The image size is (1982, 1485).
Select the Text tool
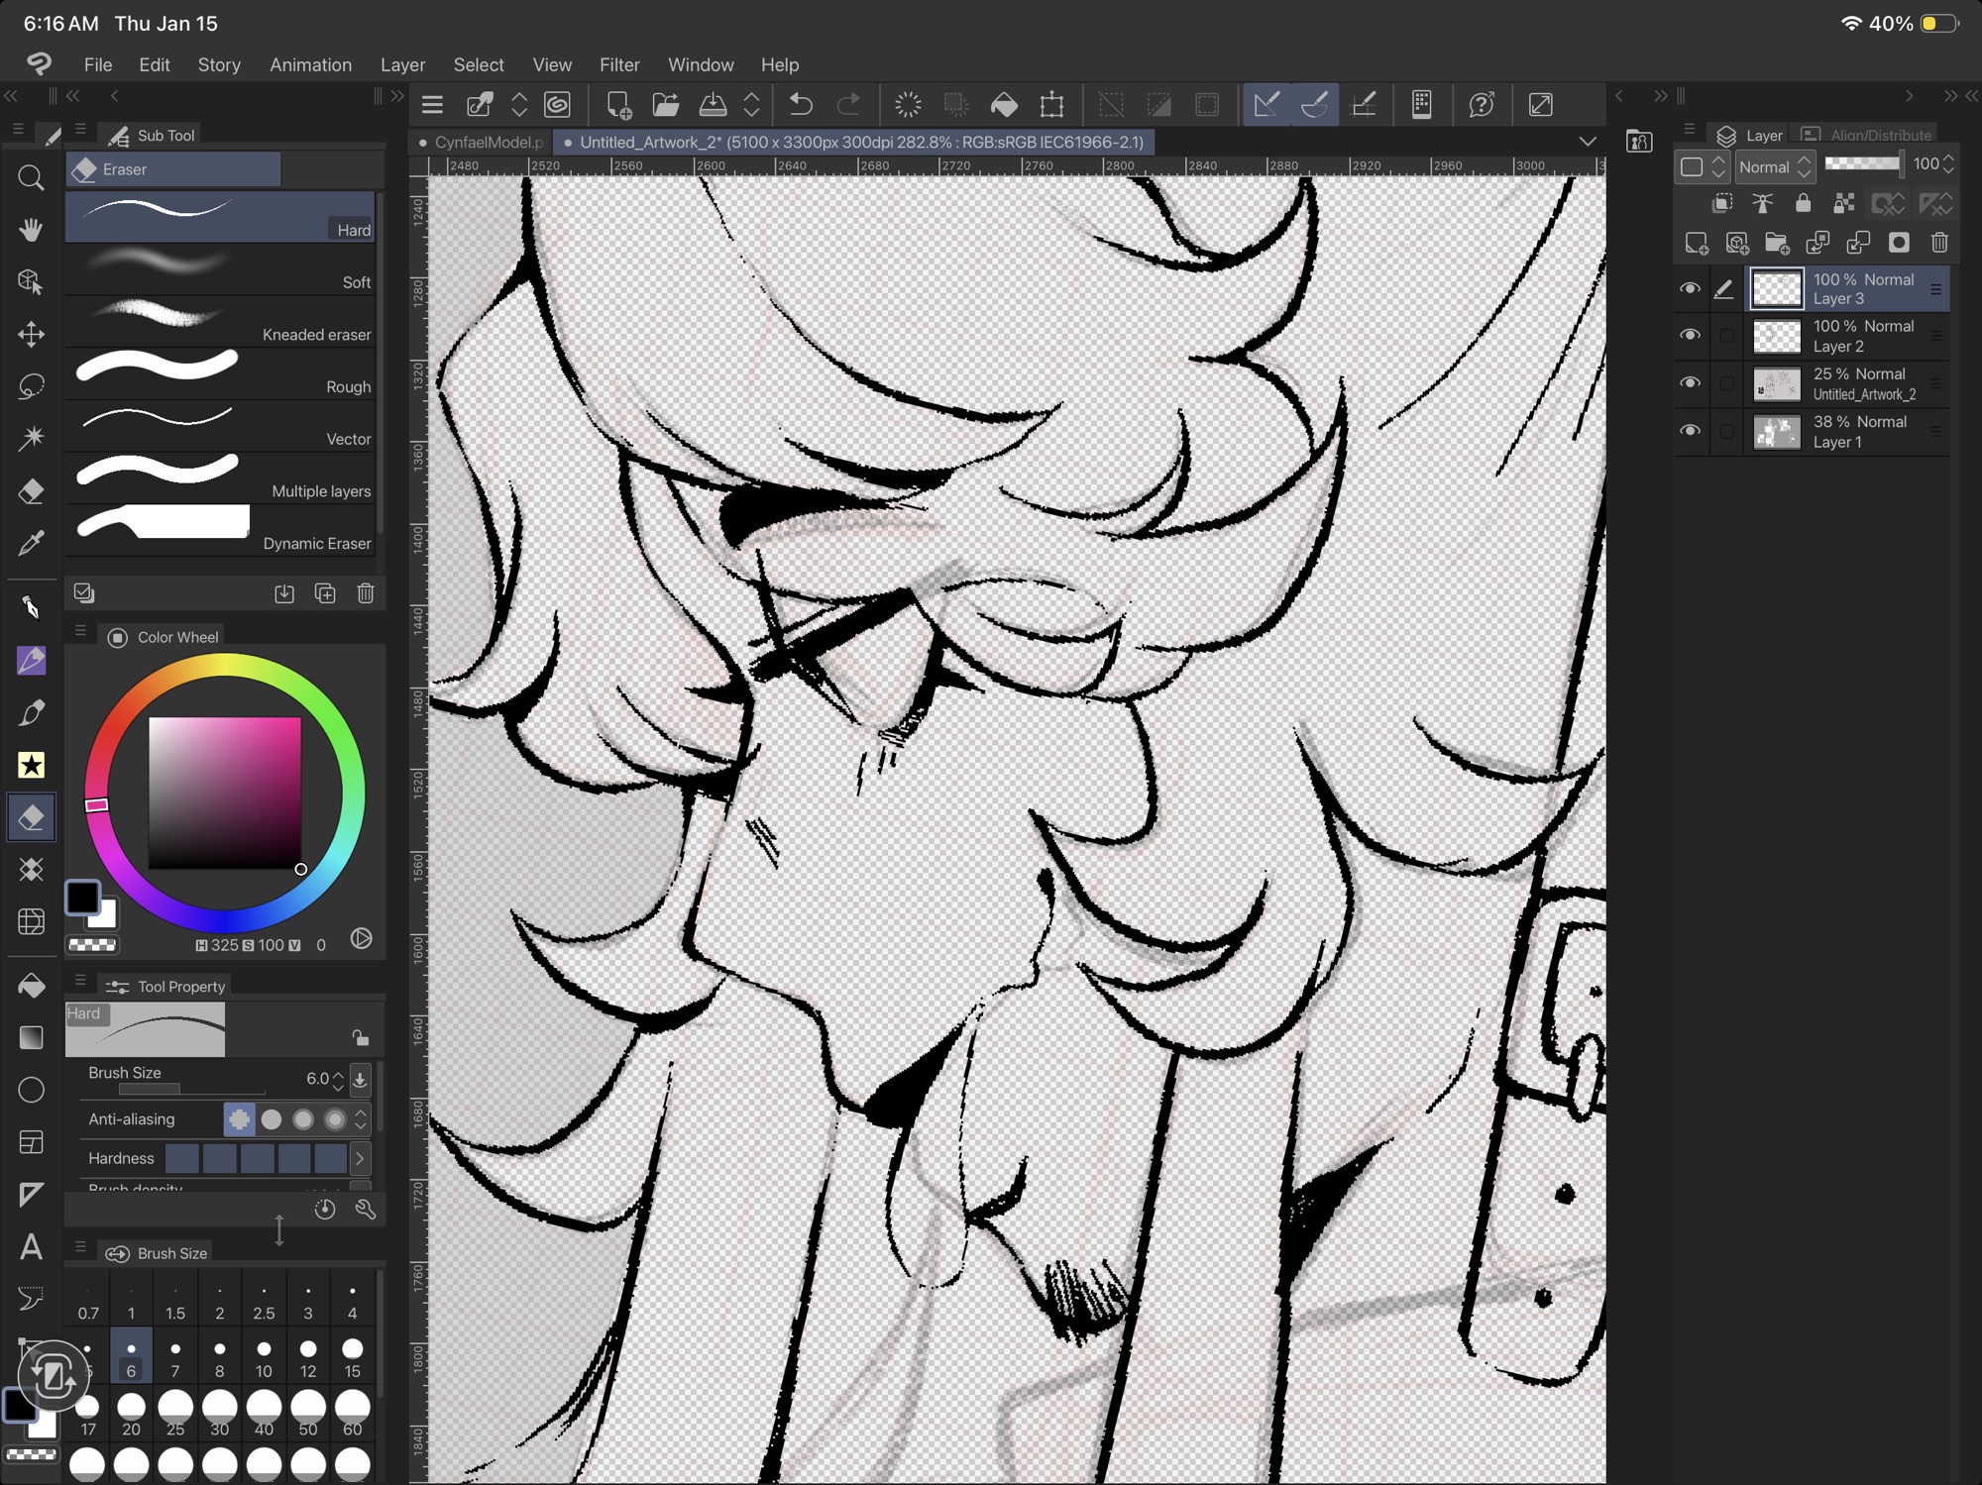point(31,1246)
